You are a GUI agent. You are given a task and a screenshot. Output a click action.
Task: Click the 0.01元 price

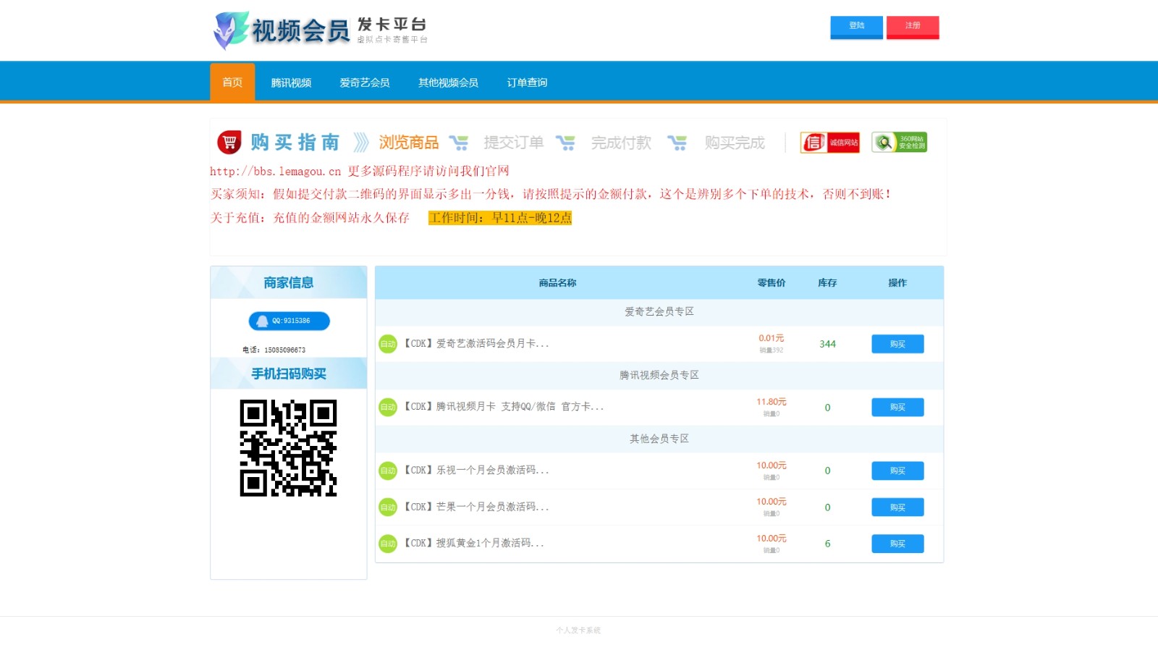[x=772, y=338]
